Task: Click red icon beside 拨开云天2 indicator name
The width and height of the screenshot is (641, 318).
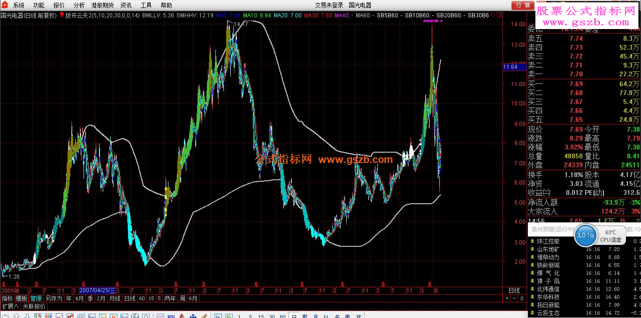Action: (x=62, y=15)
